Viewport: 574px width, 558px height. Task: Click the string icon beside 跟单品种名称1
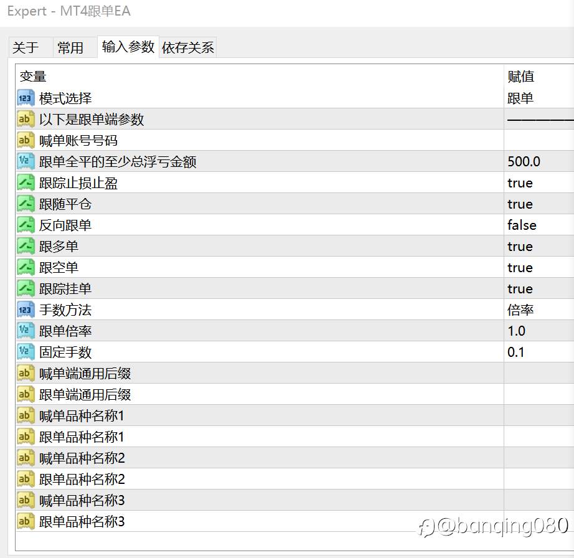[x=26, y=437]
